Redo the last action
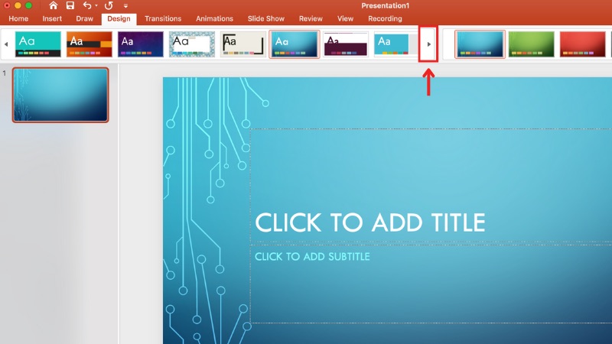This screenshot has height=344, width=612. [109, 5]
